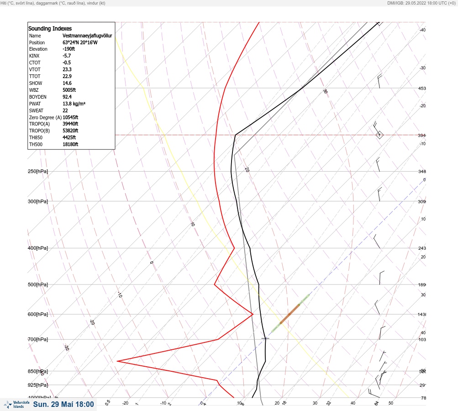Viewport: 458px width, 411px height.
Task: Click the wind barb at the 500 hPa level
Action: 381,278
